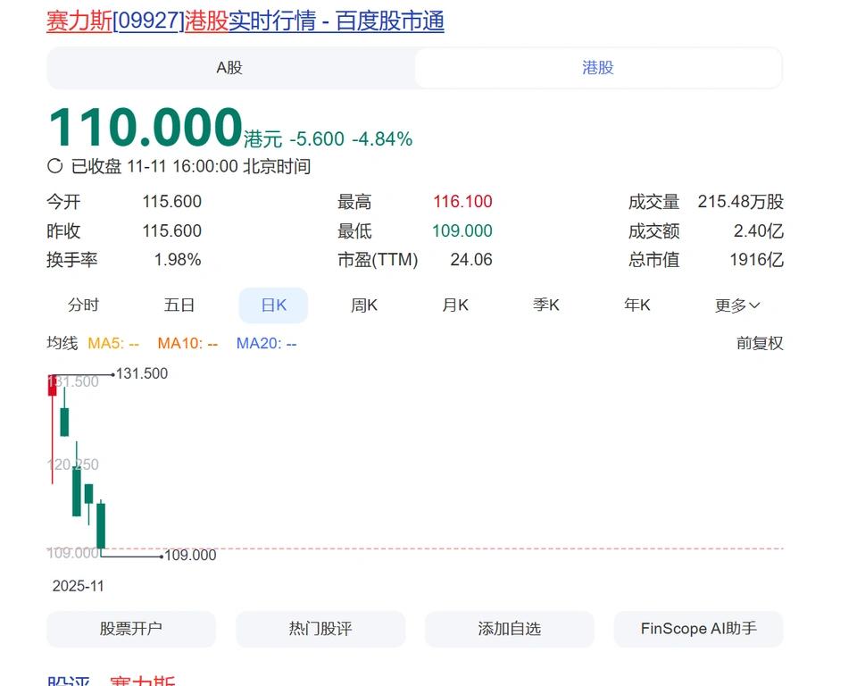
Task: Select the 五日 chart view
Action: 179,305
